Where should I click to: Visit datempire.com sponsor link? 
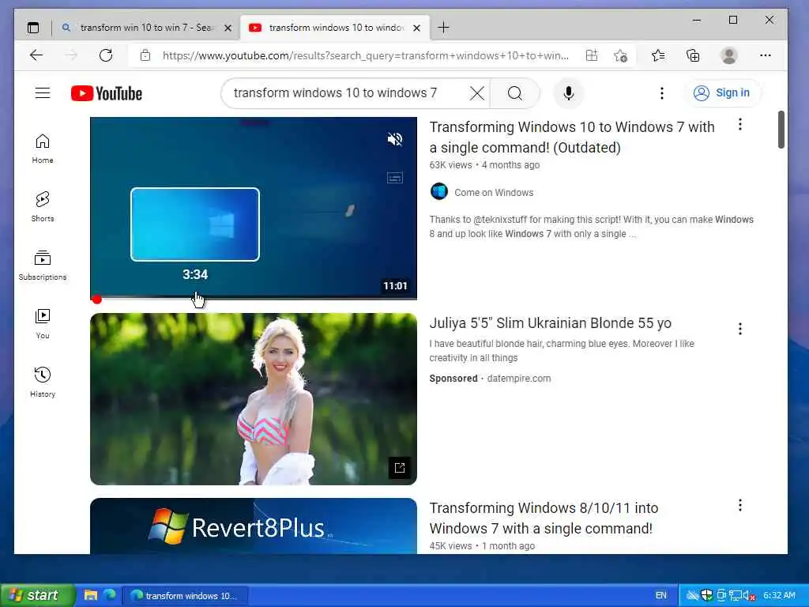tap(518, 379)
